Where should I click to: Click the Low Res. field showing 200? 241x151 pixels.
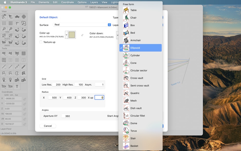click(x=57, y=85)
